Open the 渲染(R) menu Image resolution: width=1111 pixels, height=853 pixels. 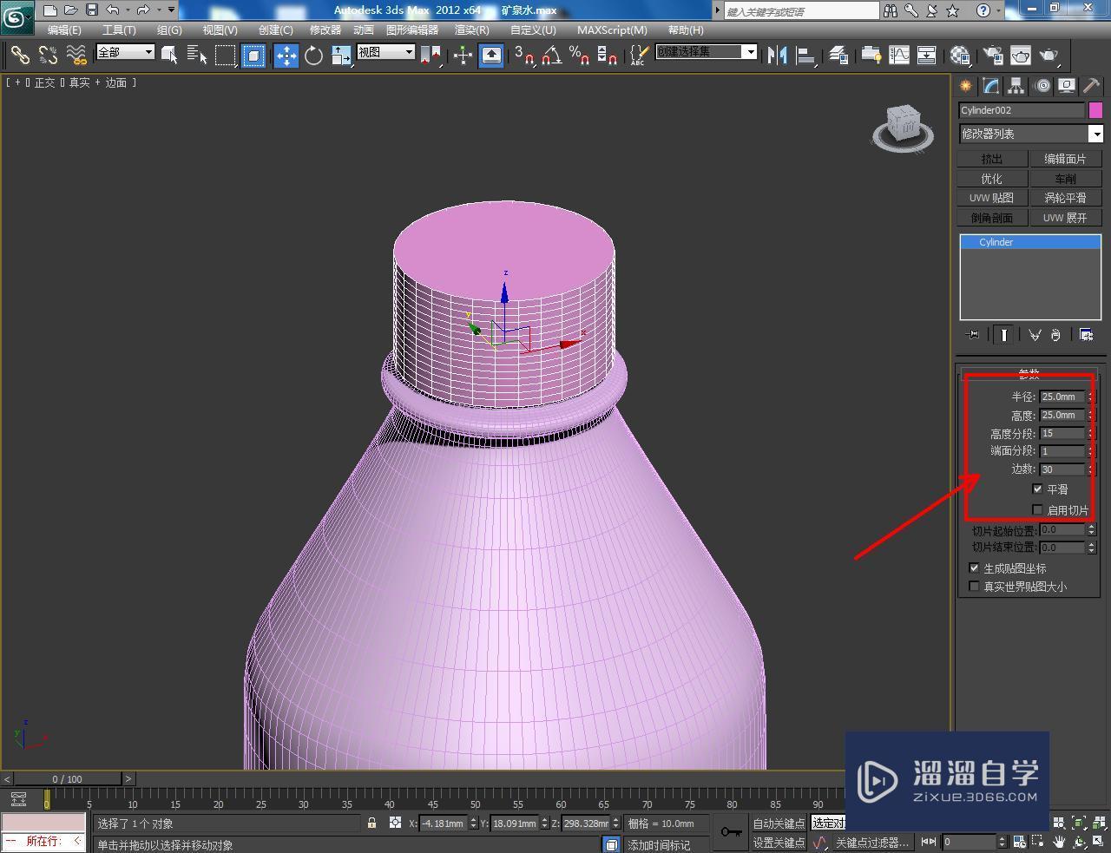(471, 30)
